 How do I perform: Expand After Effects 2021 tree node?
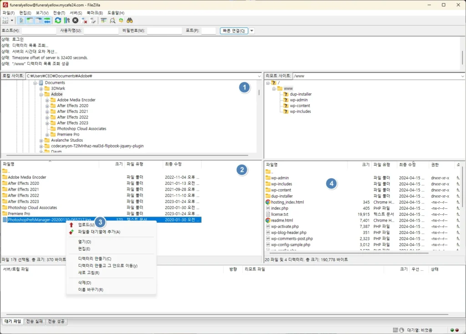(47, 112)
